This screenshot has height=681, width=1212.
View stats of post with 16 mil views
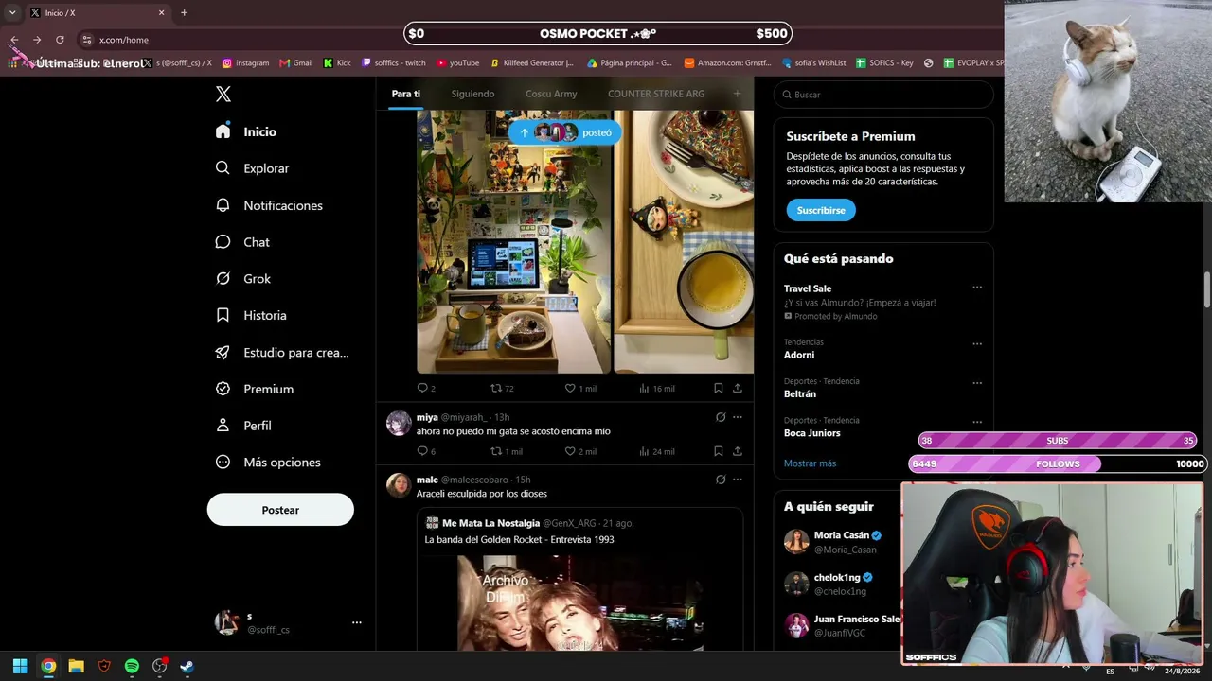coord(657,389)
